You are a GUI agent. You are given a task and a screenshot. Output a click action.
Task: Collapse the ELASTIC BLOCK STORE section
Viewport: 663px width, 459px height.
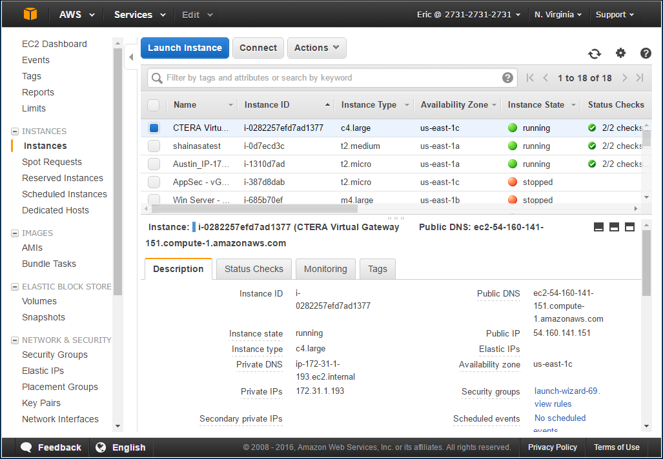tap(15, 287)
